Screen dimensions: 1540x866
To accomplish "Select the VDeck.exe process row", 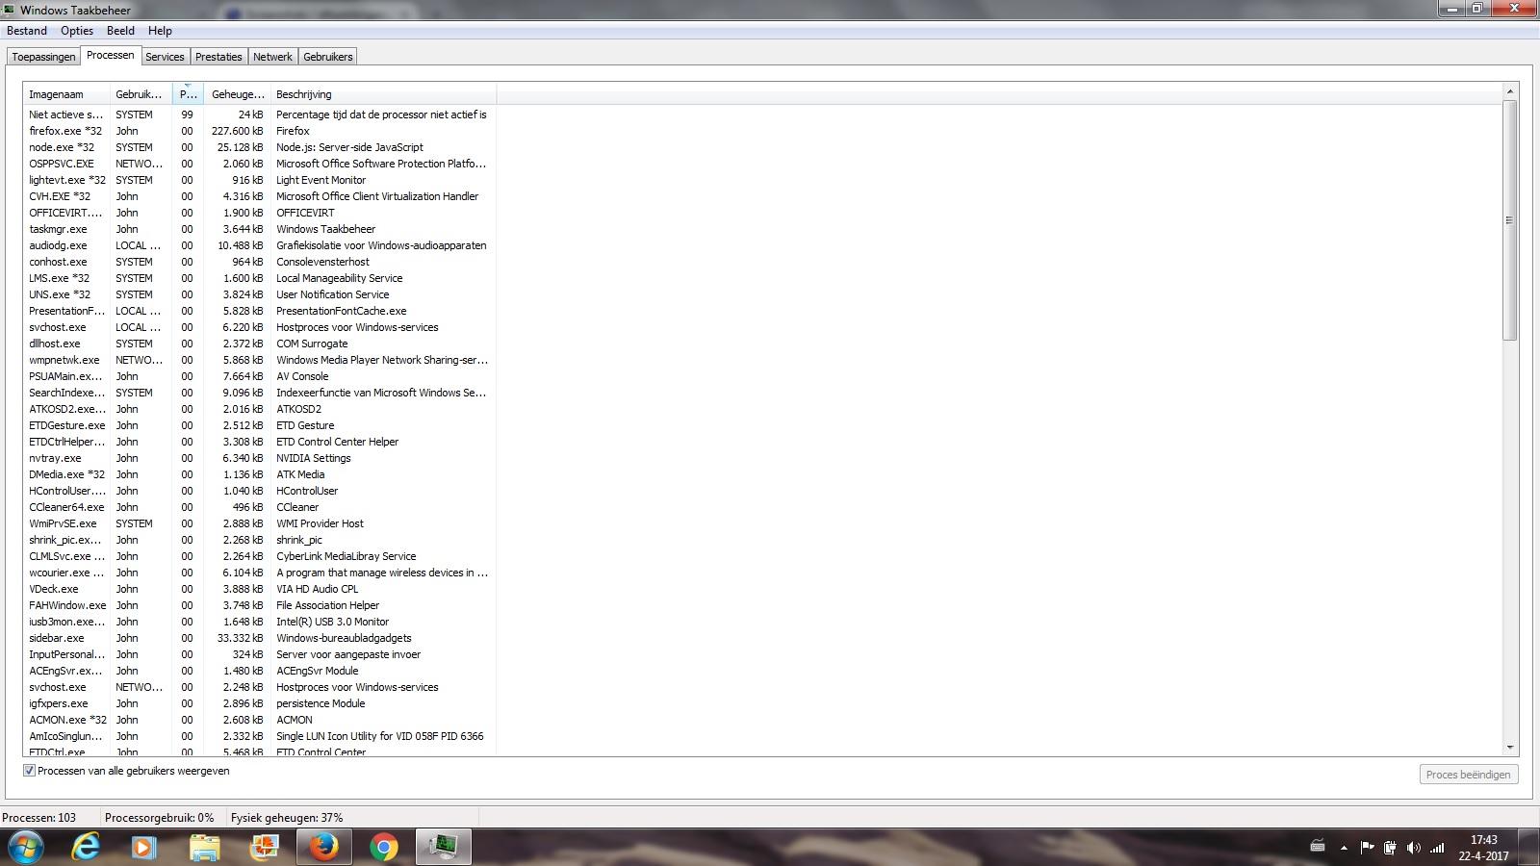I will (x=260, y=589).
